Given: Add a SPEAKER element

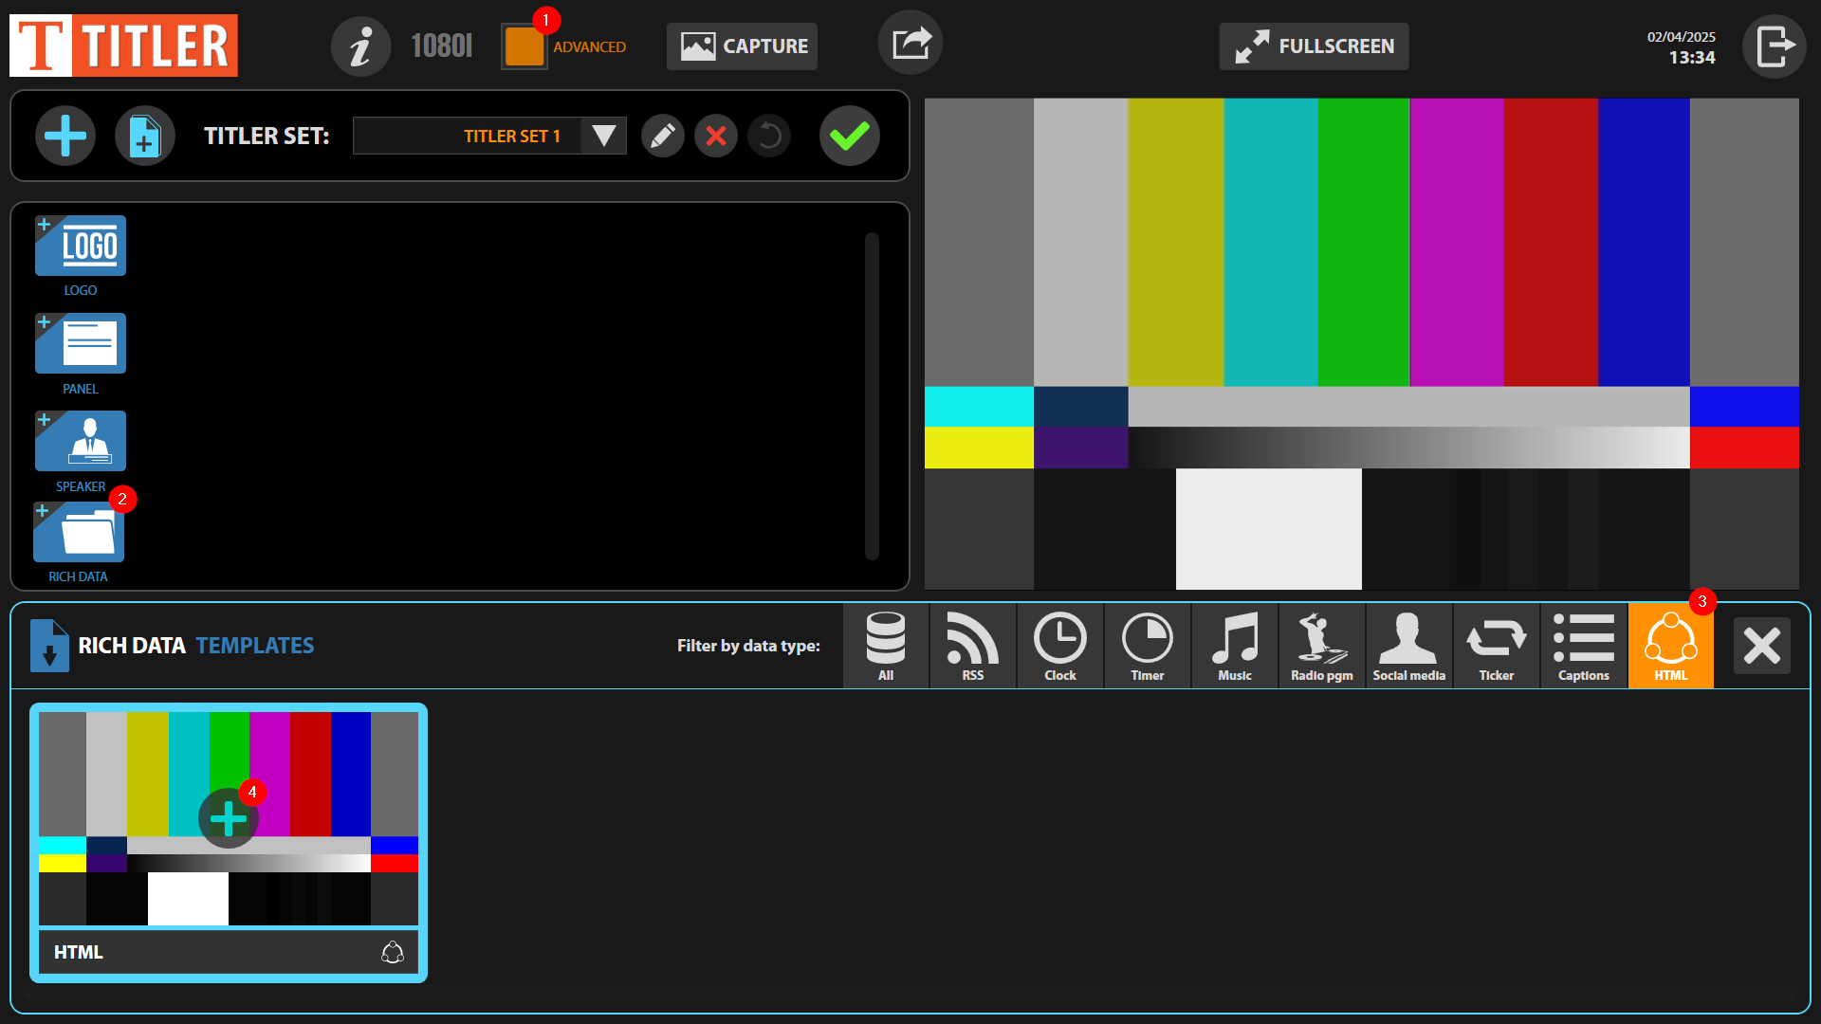Looking at the screenshot, I should point(81,441).
